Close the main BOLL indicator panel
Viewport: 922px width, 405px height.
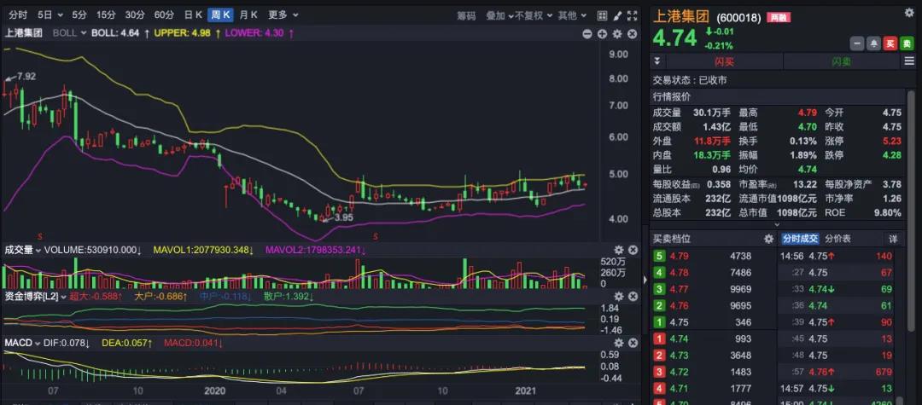632,34
